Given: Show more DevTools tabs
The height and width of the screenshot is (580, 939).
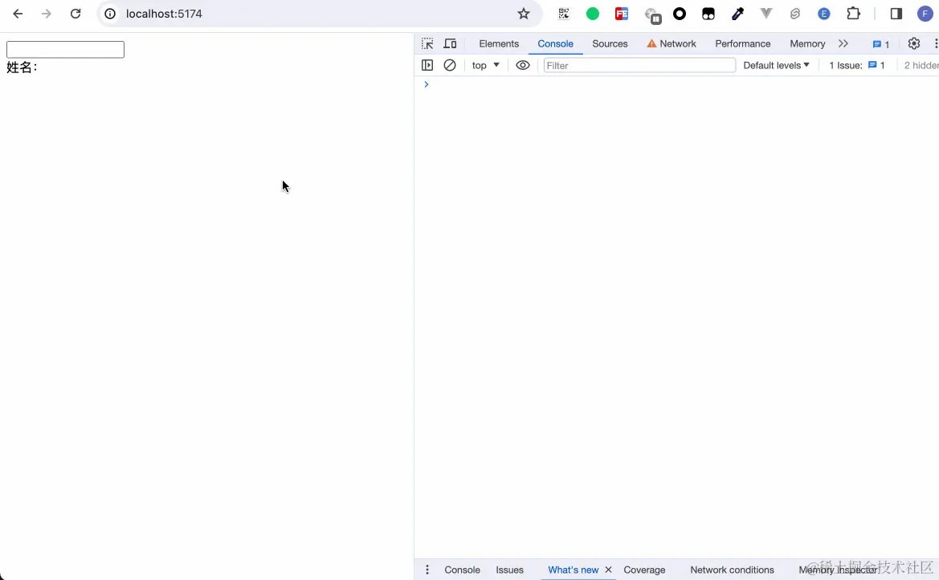Looking at the screenshot, I should click(843, 43).
